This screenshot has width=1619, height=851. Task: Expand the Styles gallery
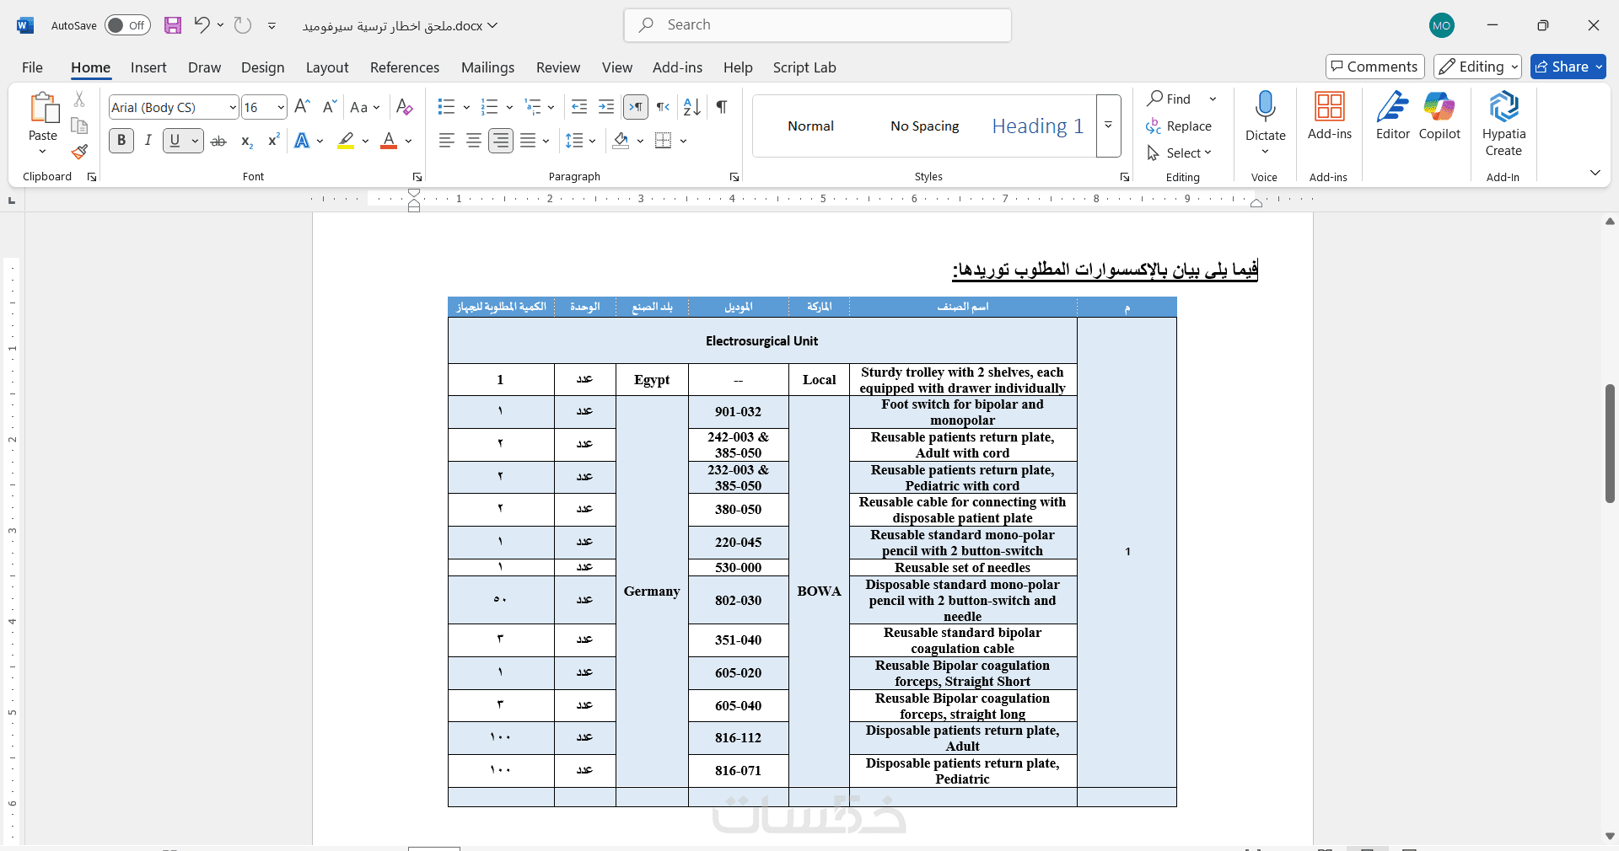pyautogui.click(x=1109, y=126)
